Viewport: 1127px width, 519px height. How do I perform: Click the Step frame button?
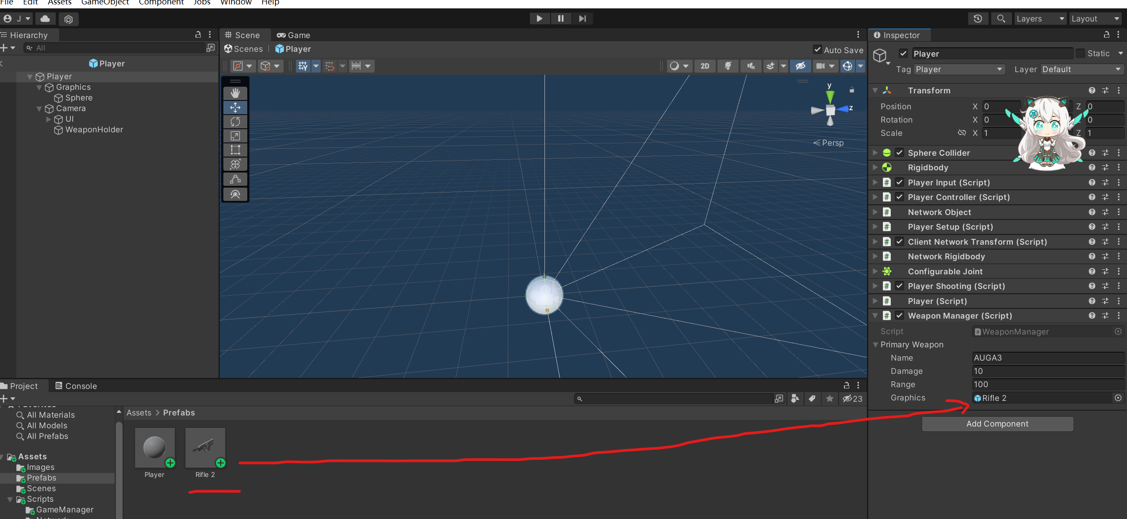[x=582, y=19]
